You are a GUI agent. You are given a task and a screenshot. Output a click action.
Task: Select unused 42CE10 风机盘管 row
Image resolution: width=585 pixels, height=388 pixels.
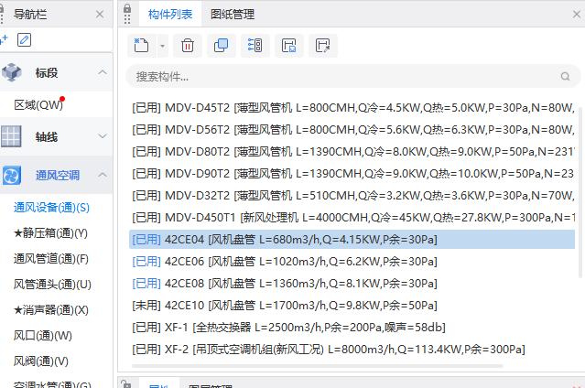352,306
